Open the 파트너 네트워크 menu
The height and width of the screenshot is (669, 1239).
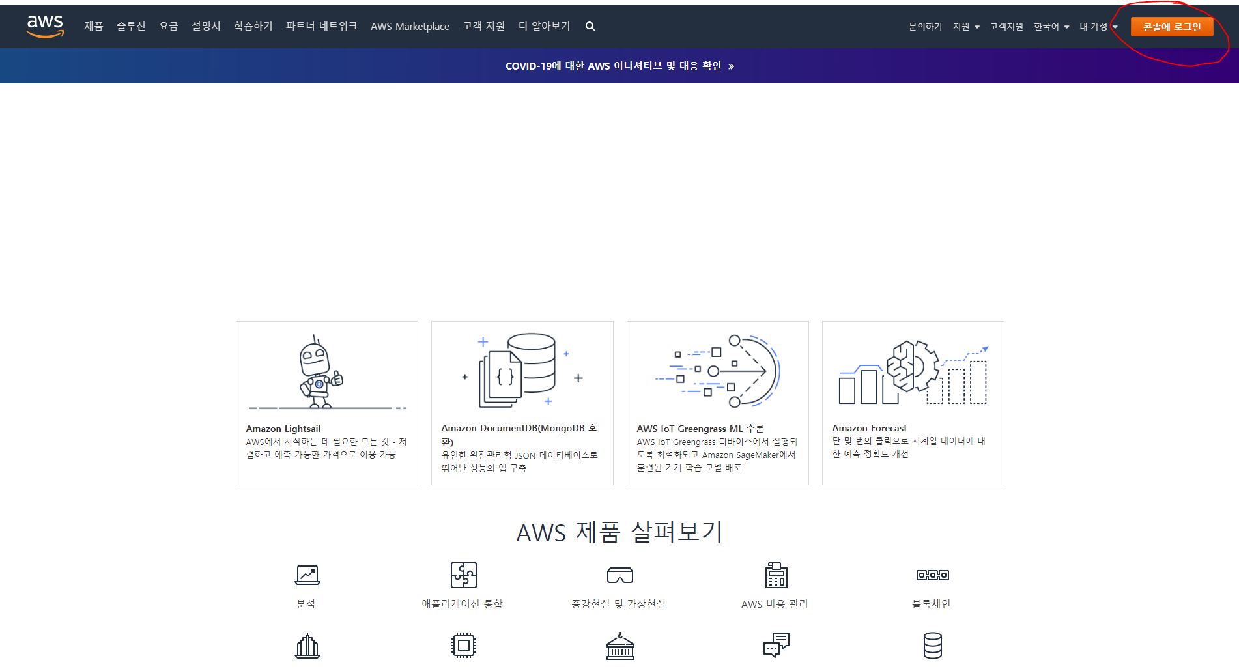click(322, 26)
